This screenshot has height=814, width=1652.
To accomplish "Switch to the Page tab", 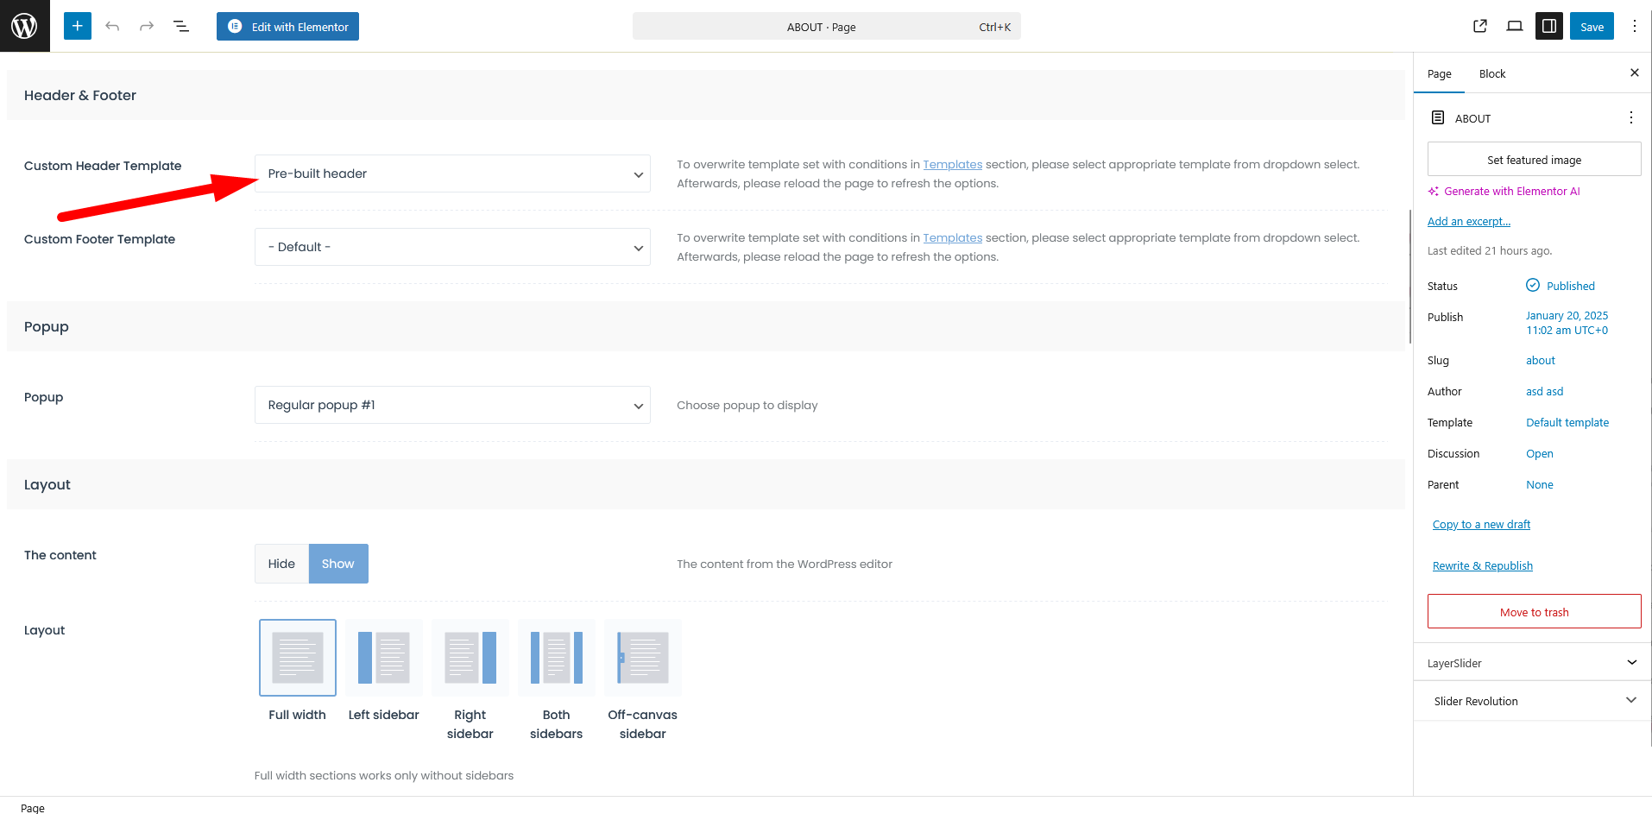I will [1439, 74].
